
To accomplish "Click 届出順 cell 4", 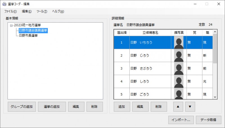I will pos(121,81).
